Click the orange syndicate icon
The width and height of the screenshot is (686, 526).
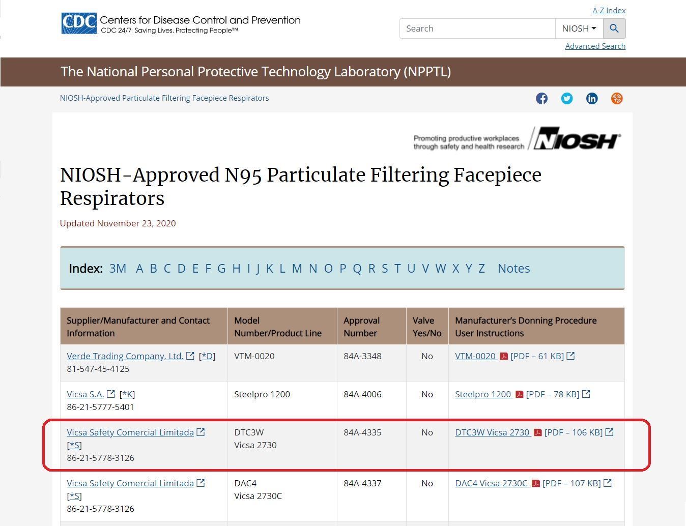[x=617, y=98]
